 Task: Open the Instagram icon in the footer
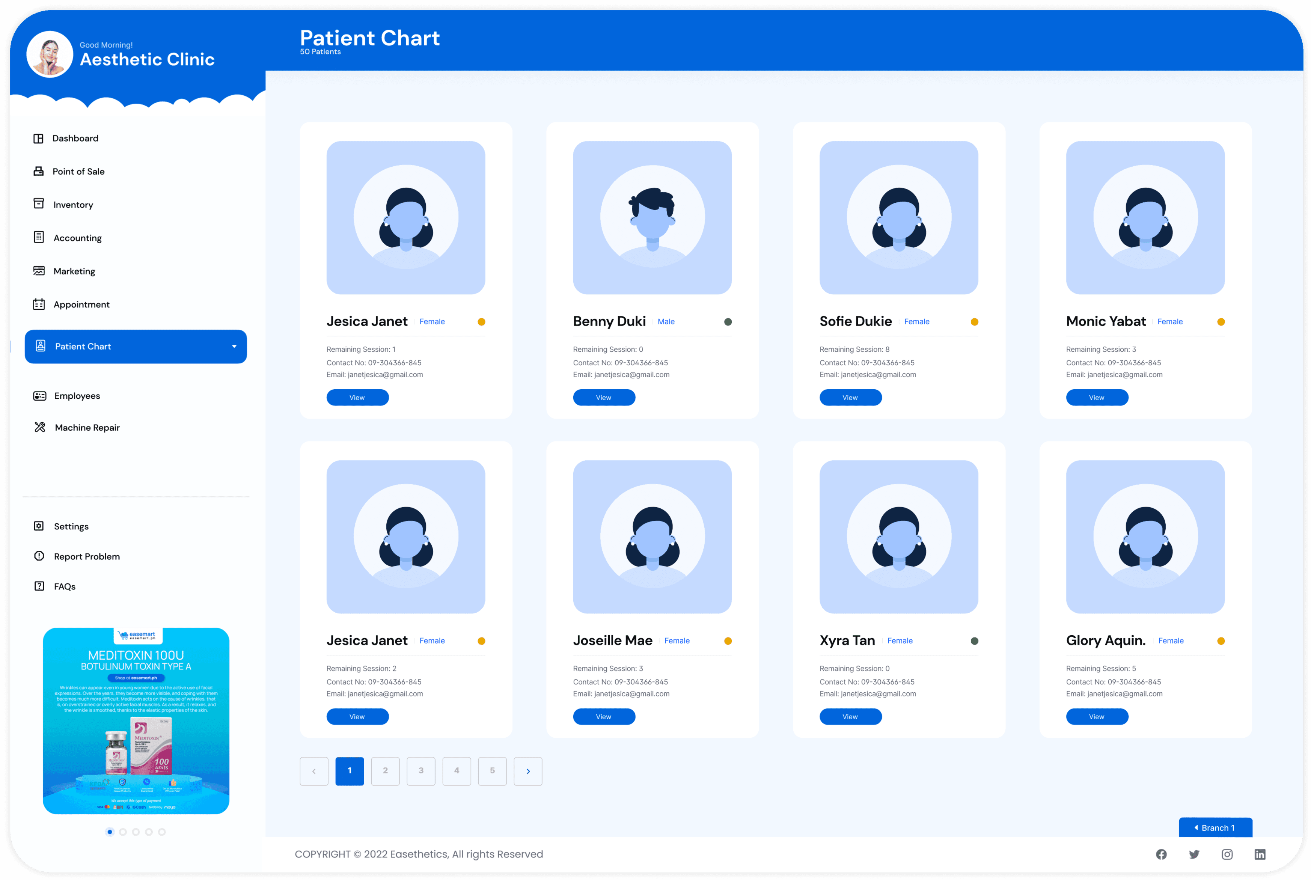click(x=1227, y=854)
